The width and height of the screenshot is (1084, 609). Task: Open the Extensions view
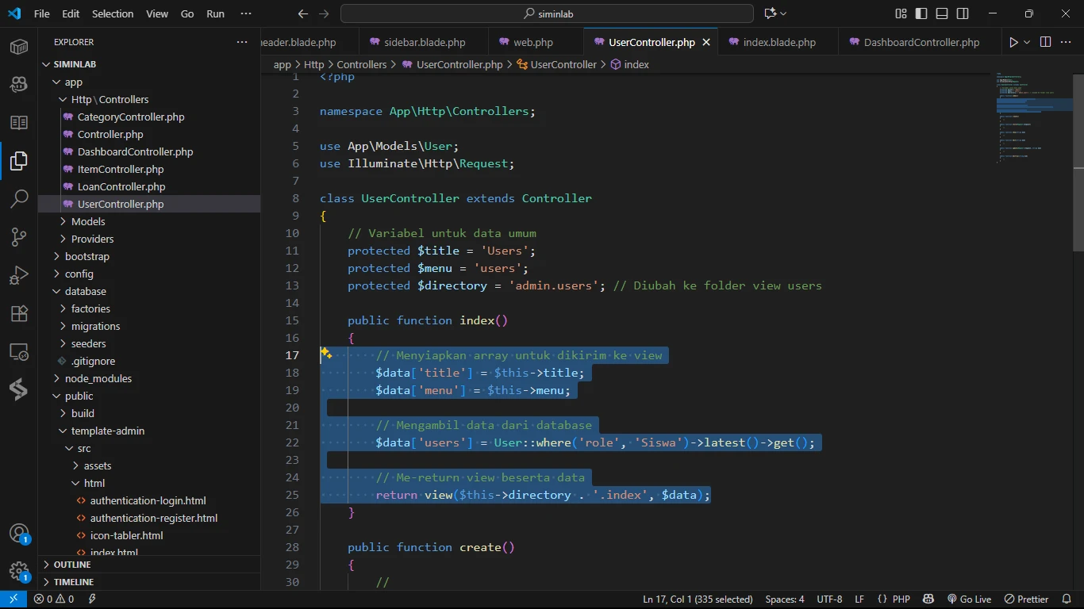(x=19, y=313)
